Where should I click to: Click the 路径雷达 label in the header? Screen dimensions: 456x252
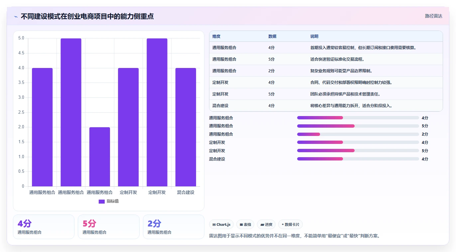tap(434, 16)
